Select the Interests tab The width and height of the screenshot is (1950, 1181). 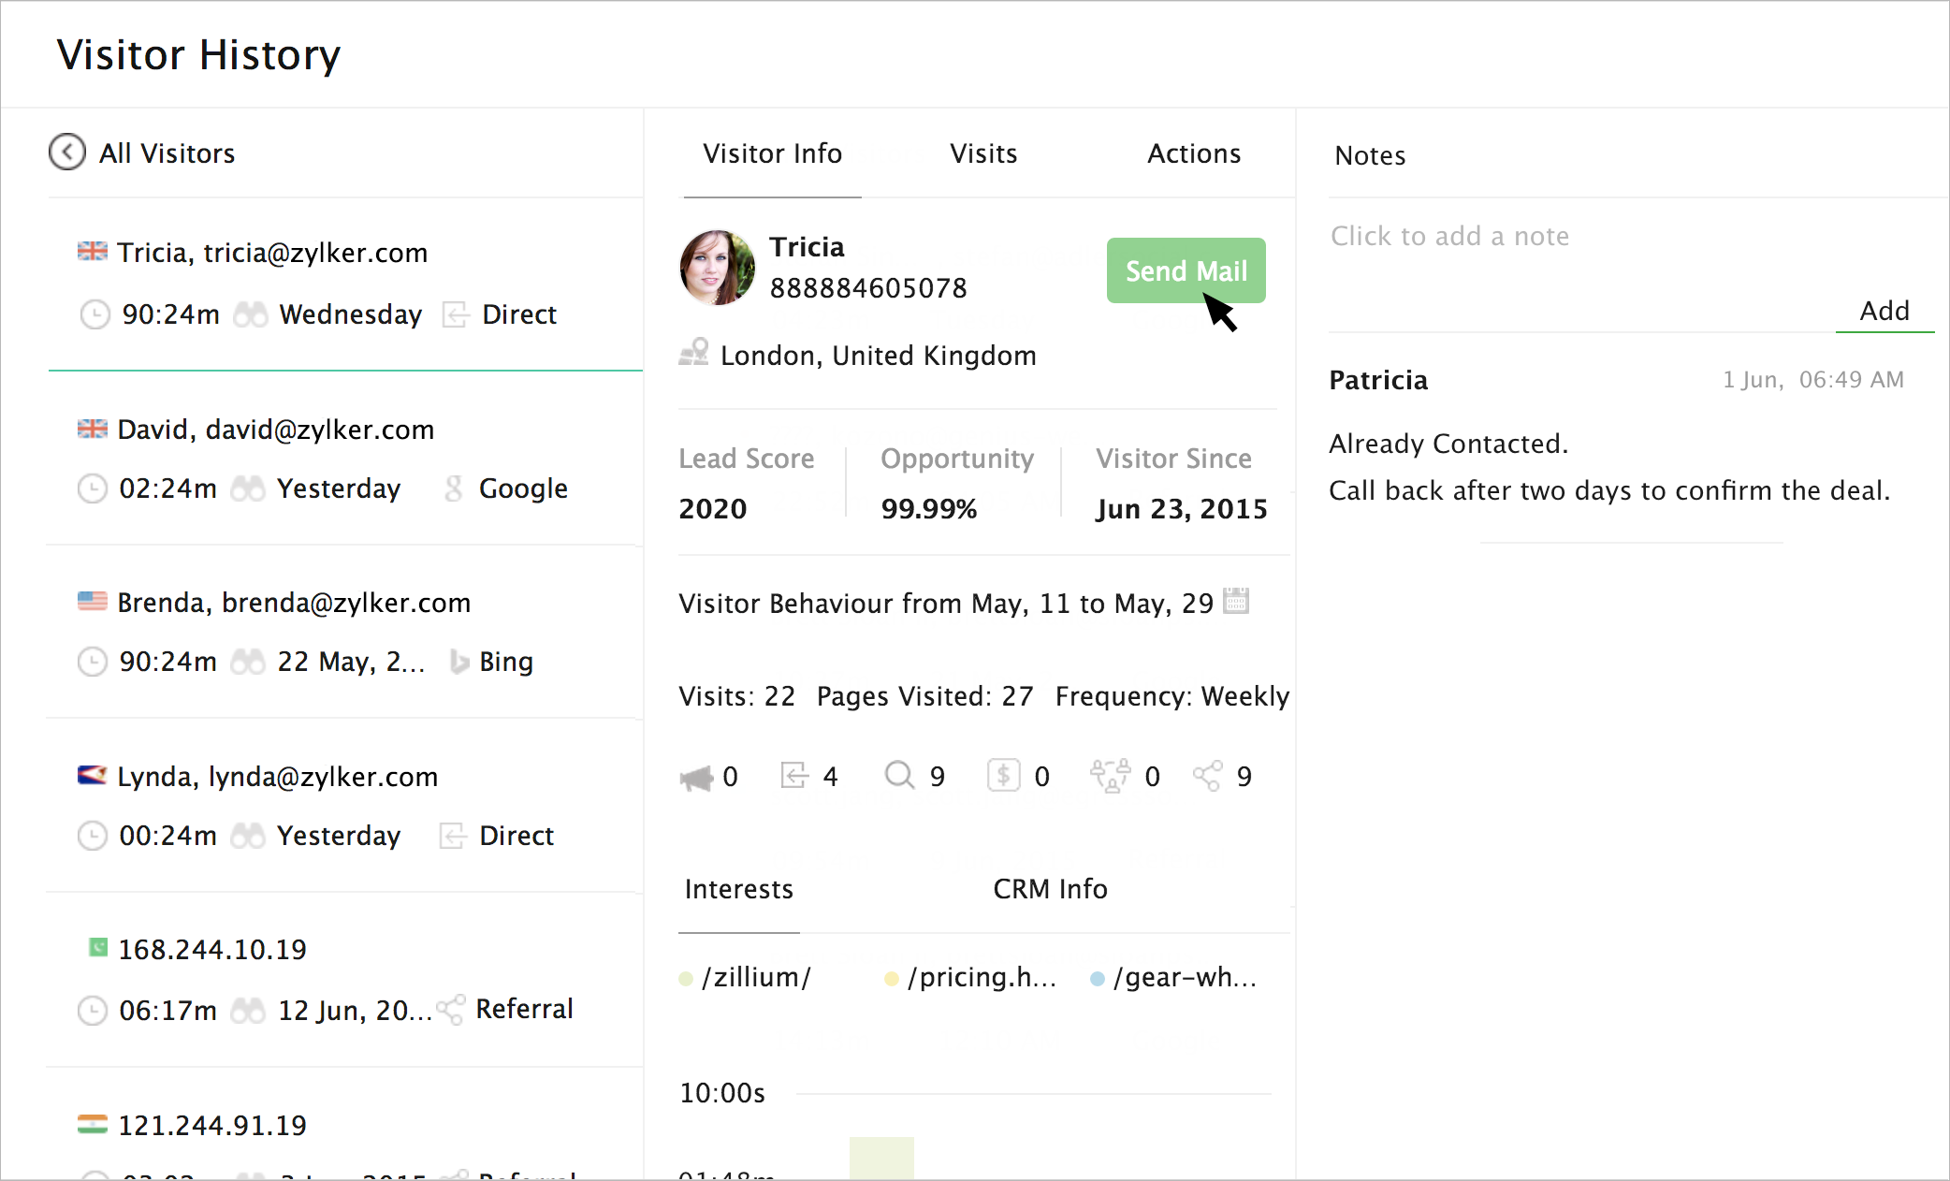[x=738, y=889]
